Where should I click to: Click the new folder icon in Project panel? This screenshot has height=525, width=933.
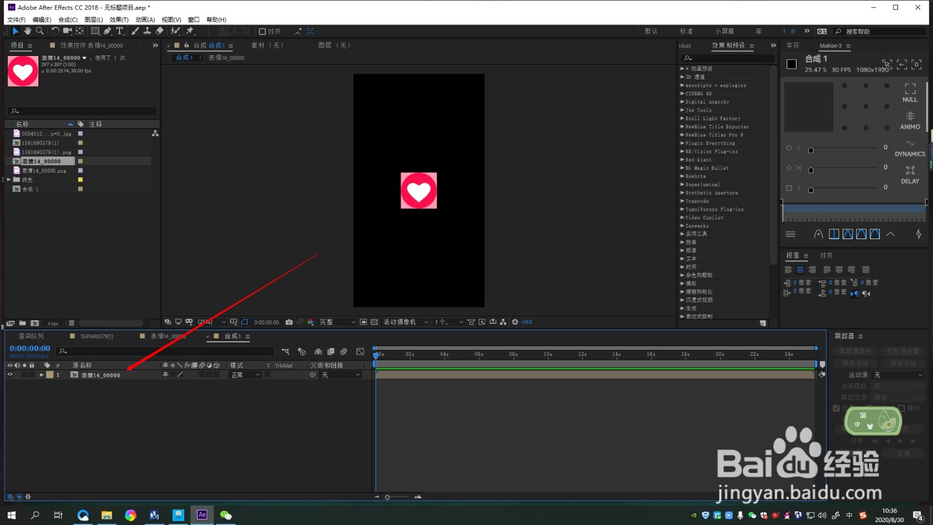point(22,323)
